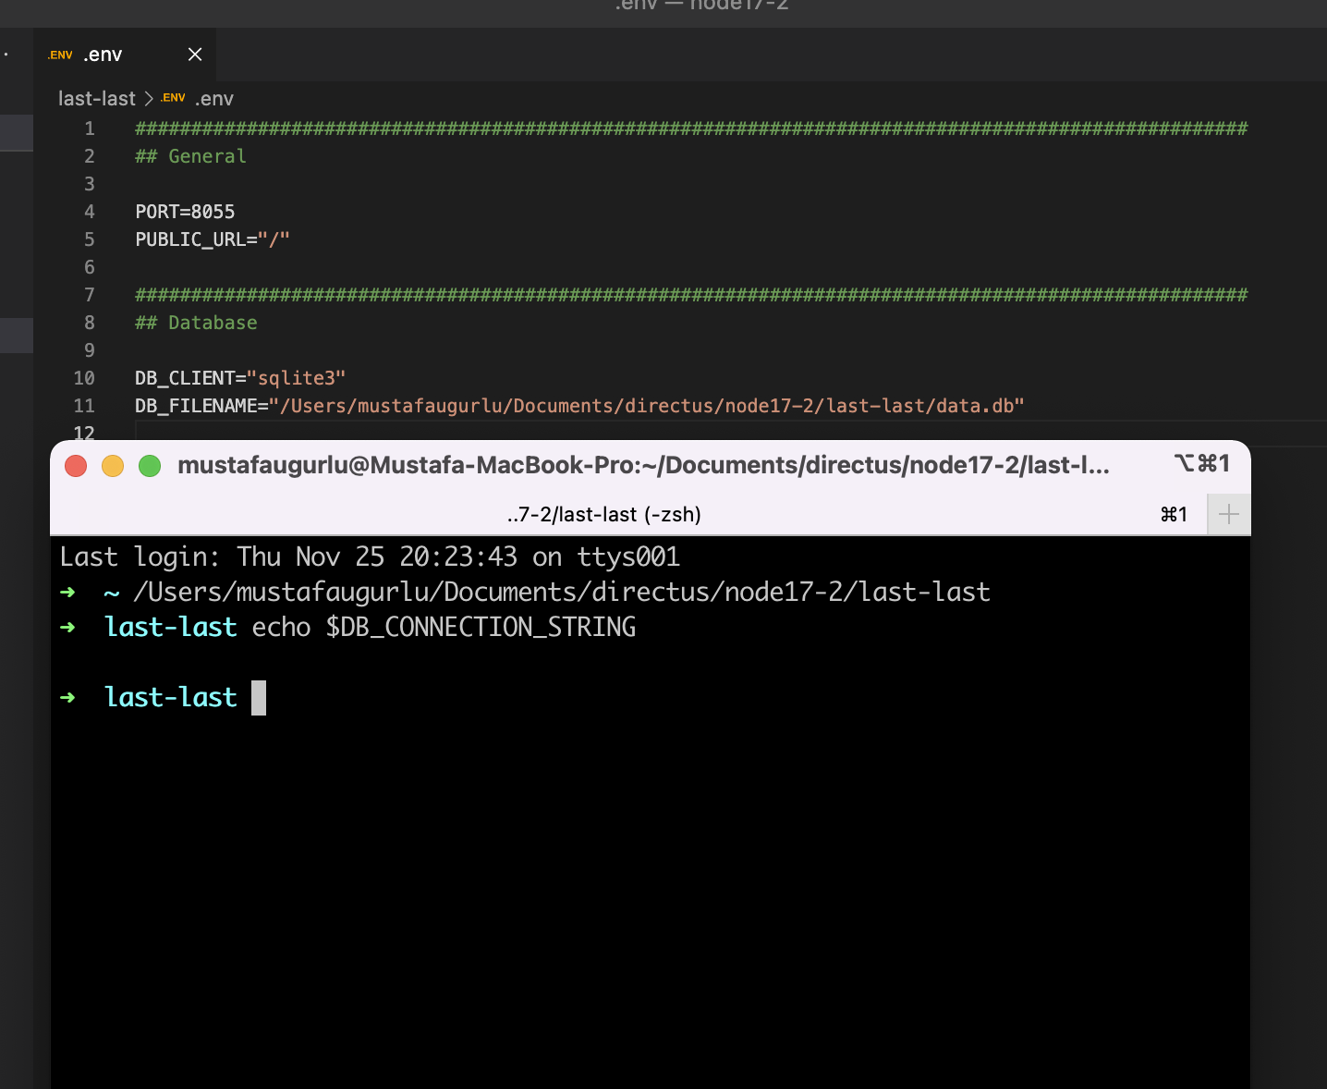Image resolution: width=1327 pixels, height=1089 pixels.
Task: Click the PORT=8055 line
Action: coord(185,212)
